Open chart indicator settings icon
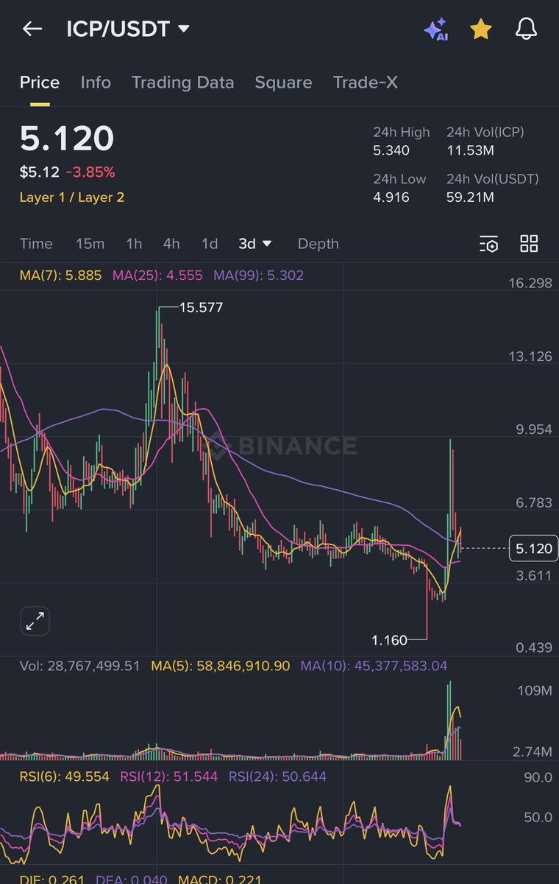This screenshot has height=884, width=559. (x=489, y=244)
